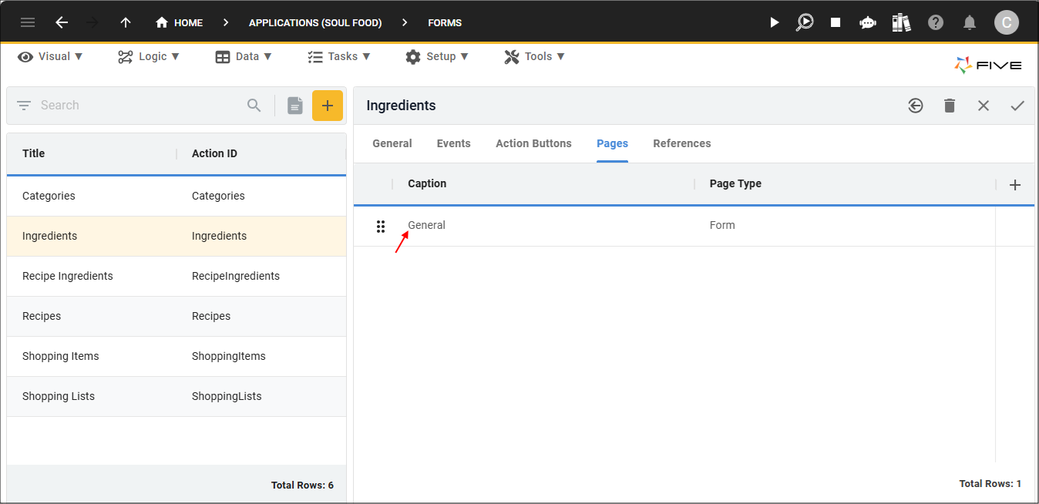1039x504 pixels.
Task: Switch to the General tab
Action: 392,143
